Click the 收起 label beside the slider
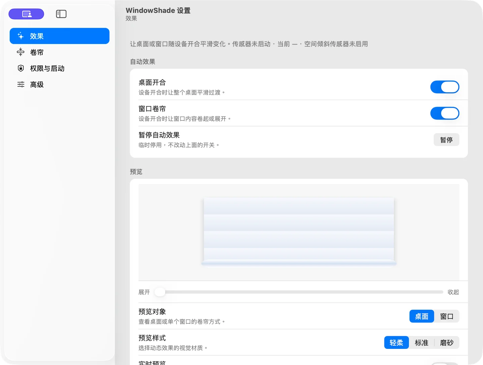This screenshot has width=483, height=365. coord(453,292)
